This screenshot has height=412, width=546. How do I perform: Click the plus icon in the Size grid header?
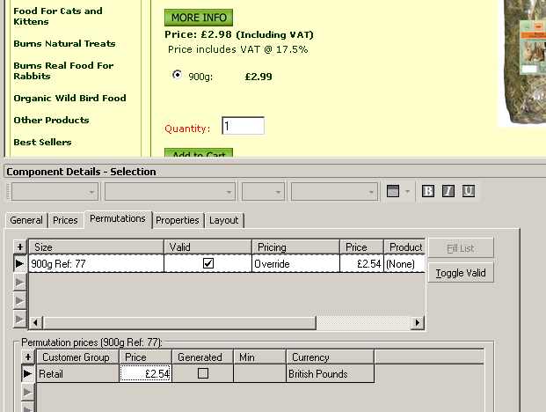click(x=20, y=247)
